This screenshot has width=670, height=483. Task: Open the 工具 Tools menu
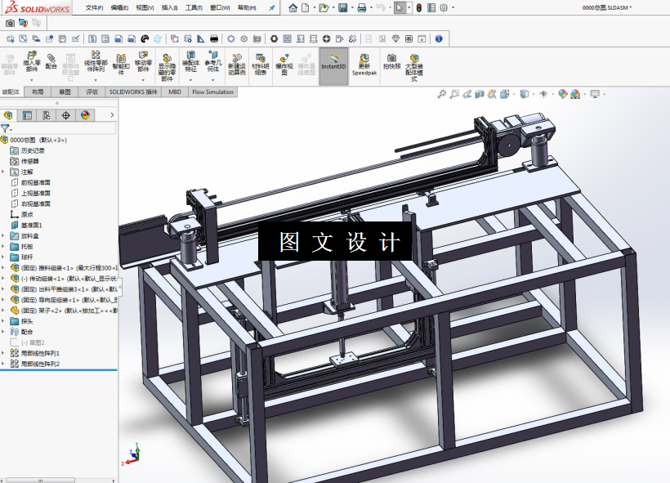pyautogui.click(x=194, y=7)
